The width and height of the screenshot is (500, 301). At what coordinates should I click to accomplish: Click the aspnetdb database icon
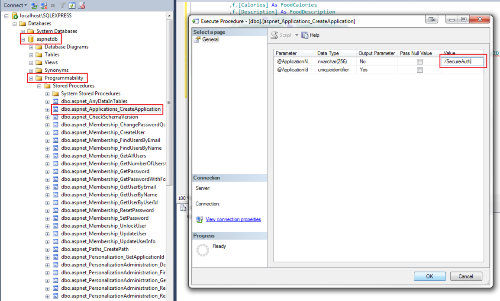[x=30, y=39]
